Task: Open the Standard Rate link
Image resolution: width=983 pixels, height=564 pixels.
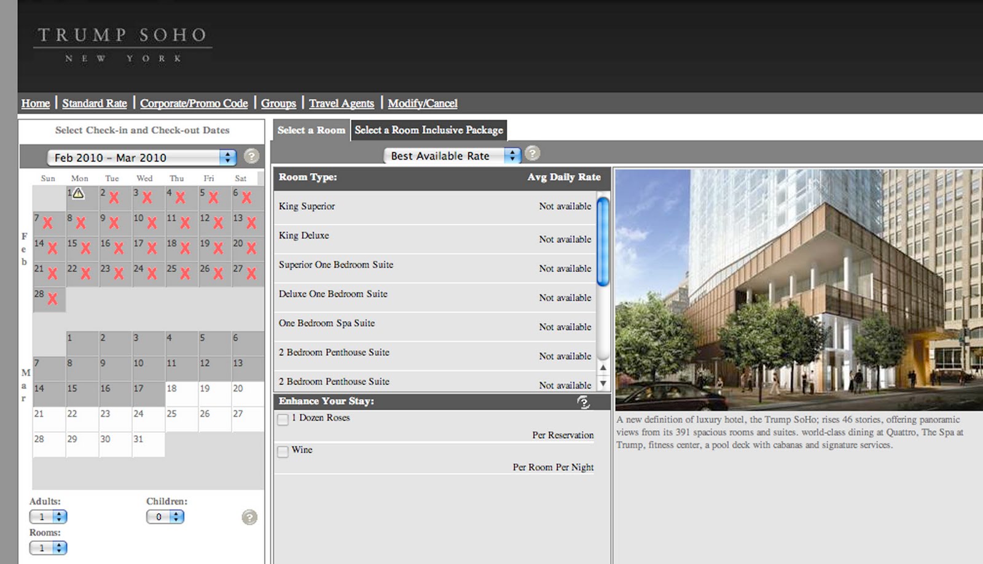Action: (x=95, y=103)
